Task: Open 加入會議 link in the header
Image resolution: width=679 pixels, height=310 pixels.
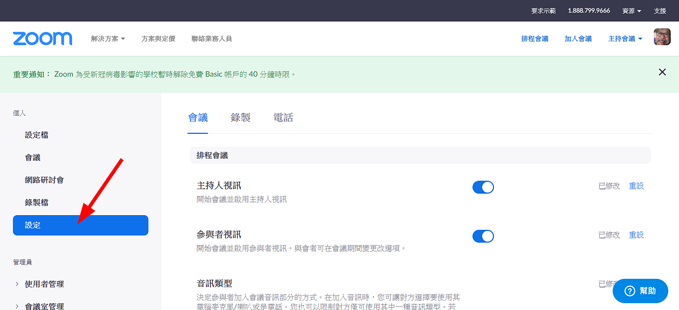Action: click(x=578, y=39)
